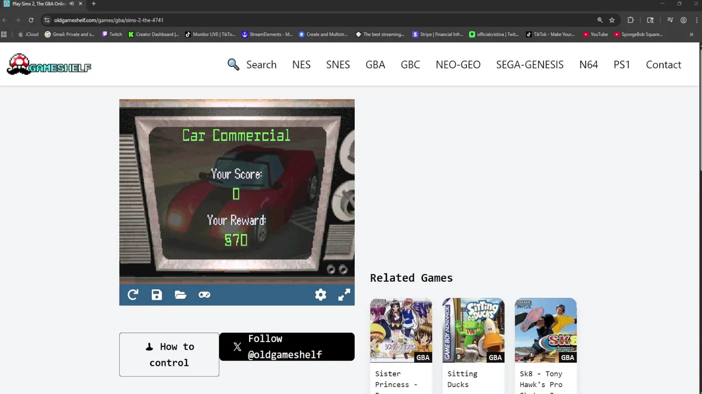Image resolution: width=702 pixels, height=394 pixels.
Task: Open the apps grid in bookmarks bar
Action: point(4,34)
